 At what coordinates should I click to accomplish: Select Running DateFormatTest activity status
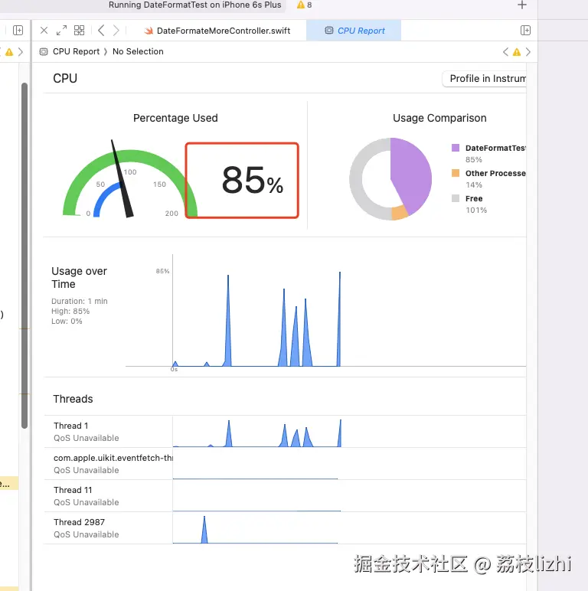click(x=195, y=5)
